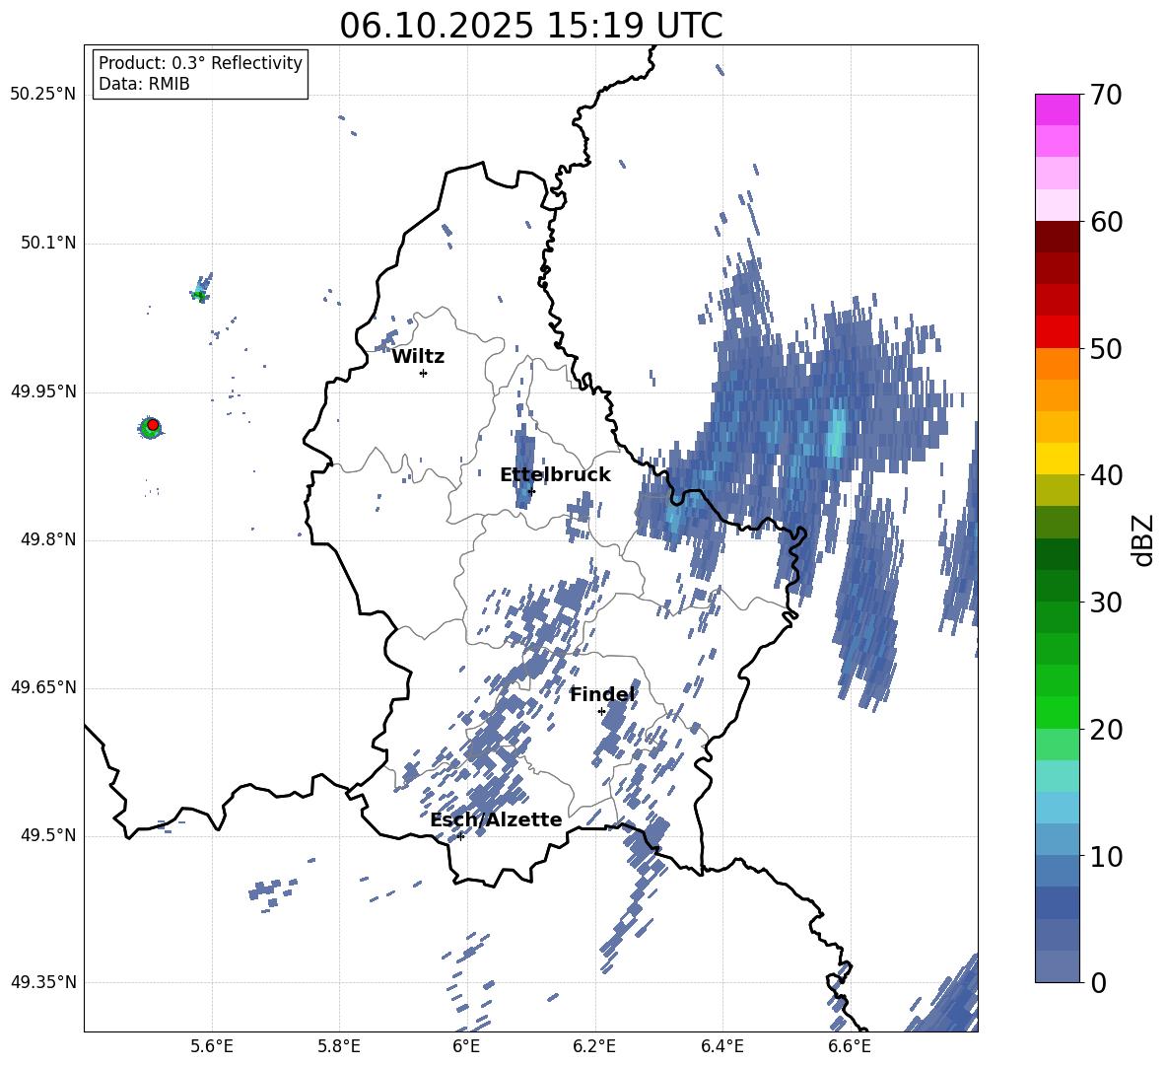Click the Findel location cross marker

(x=601, y=712)
